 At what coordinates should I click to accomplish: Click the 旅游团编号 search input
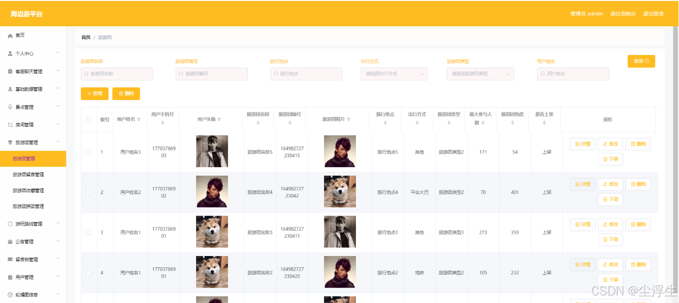click(212, 74)
